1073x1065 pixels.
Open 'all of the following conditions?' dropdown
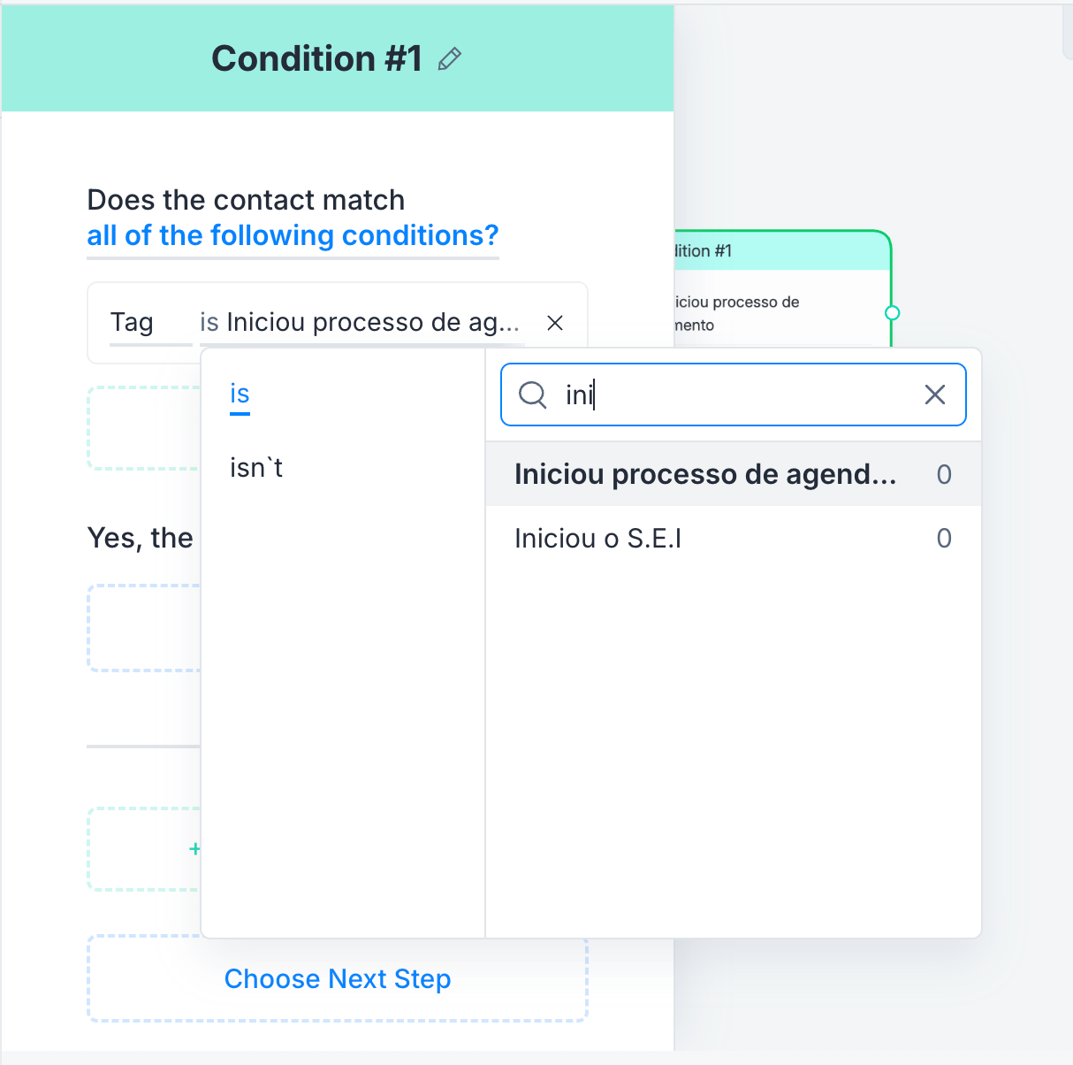click(293, 236)
